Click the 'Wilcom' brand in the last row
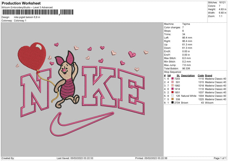This screenshot has width=228, height=161. click(x=209, y=103)
